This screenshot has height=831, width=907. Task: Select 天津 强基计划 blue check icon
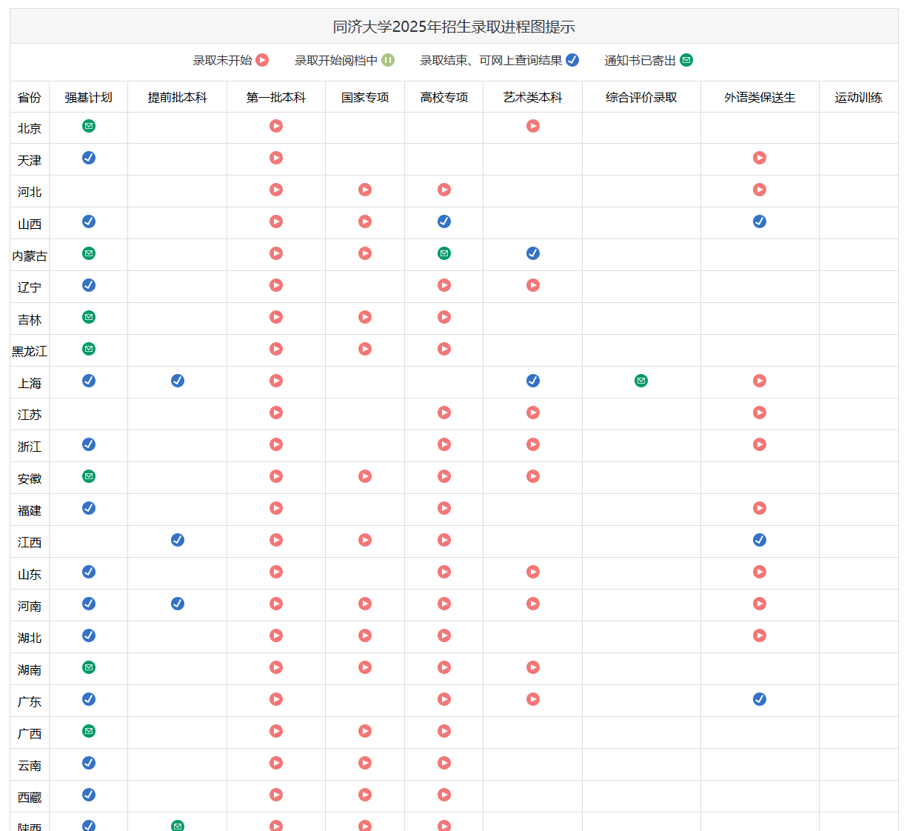89,158
